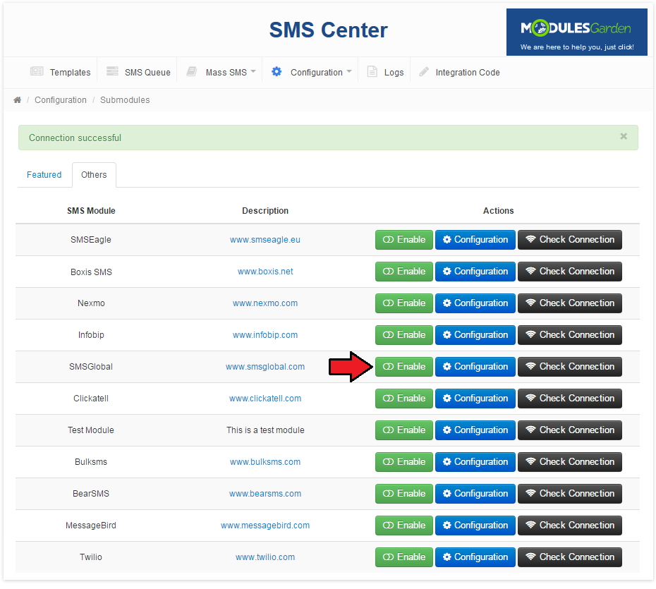Open the ModulesGarden help banner
This screenshot has width=656, height=589.
pyautogui.click(x=576, y=32)
